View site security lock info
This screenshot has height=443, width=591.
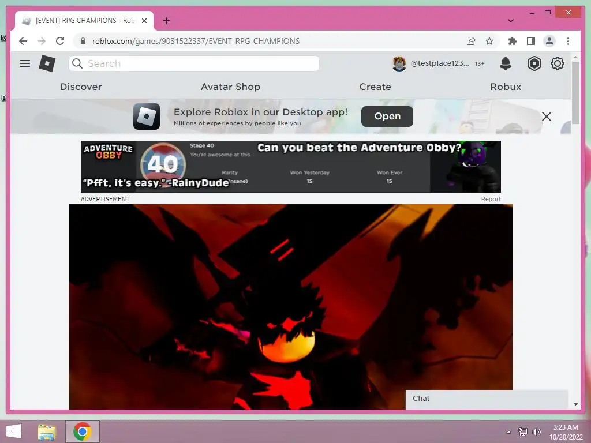pos(83,41)
